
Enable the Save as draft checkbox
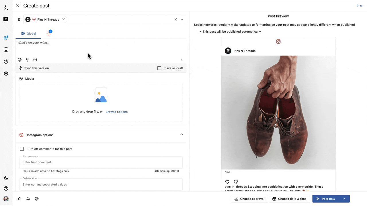[x=159, y=68]
